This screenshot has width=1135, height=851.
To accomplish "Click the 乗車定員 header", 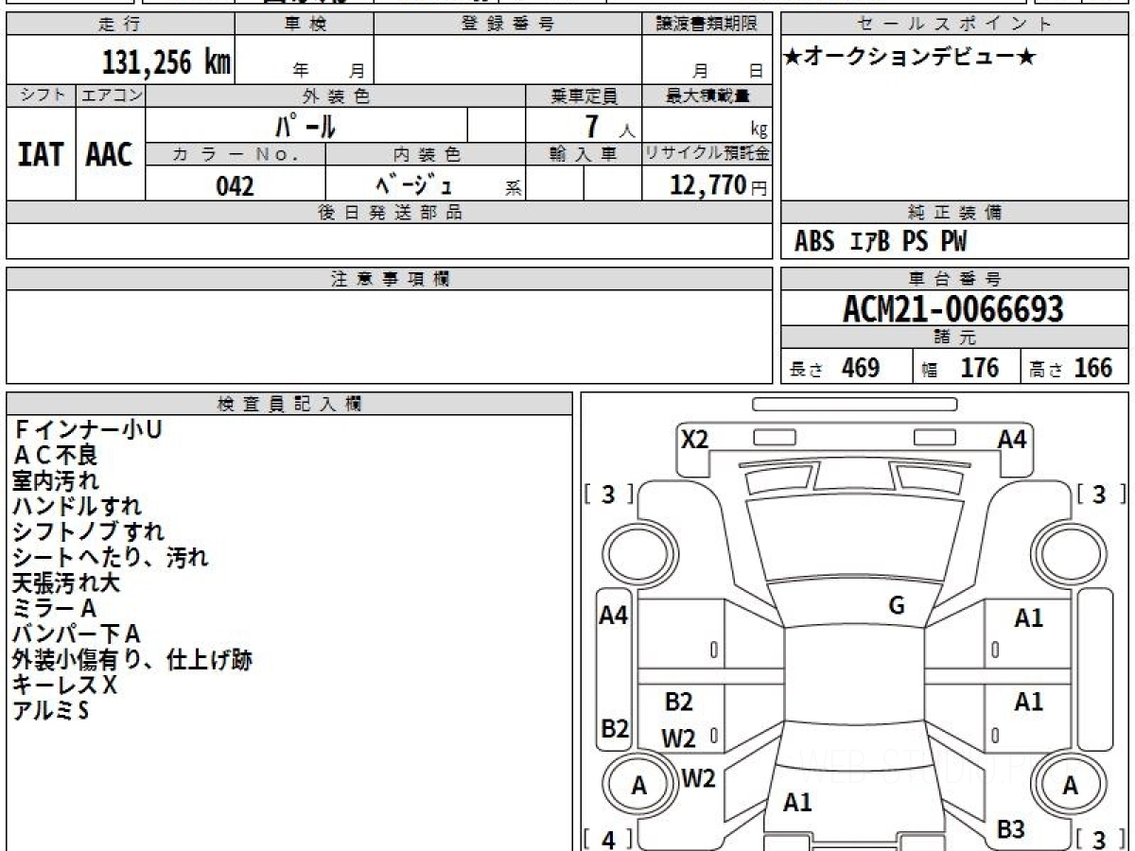I will [584, 96].
